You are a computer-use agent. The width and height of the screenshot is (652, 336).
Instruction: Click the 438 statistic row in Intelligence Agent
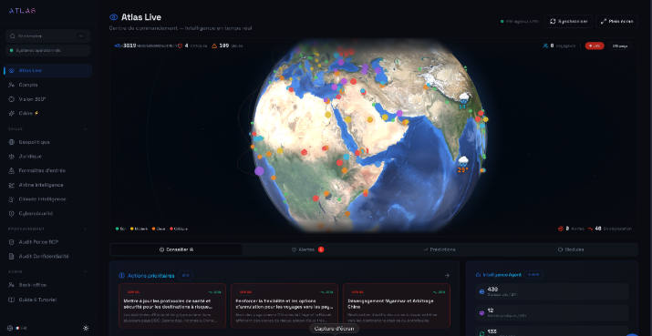pyautogui.click(x=552, y=291)
